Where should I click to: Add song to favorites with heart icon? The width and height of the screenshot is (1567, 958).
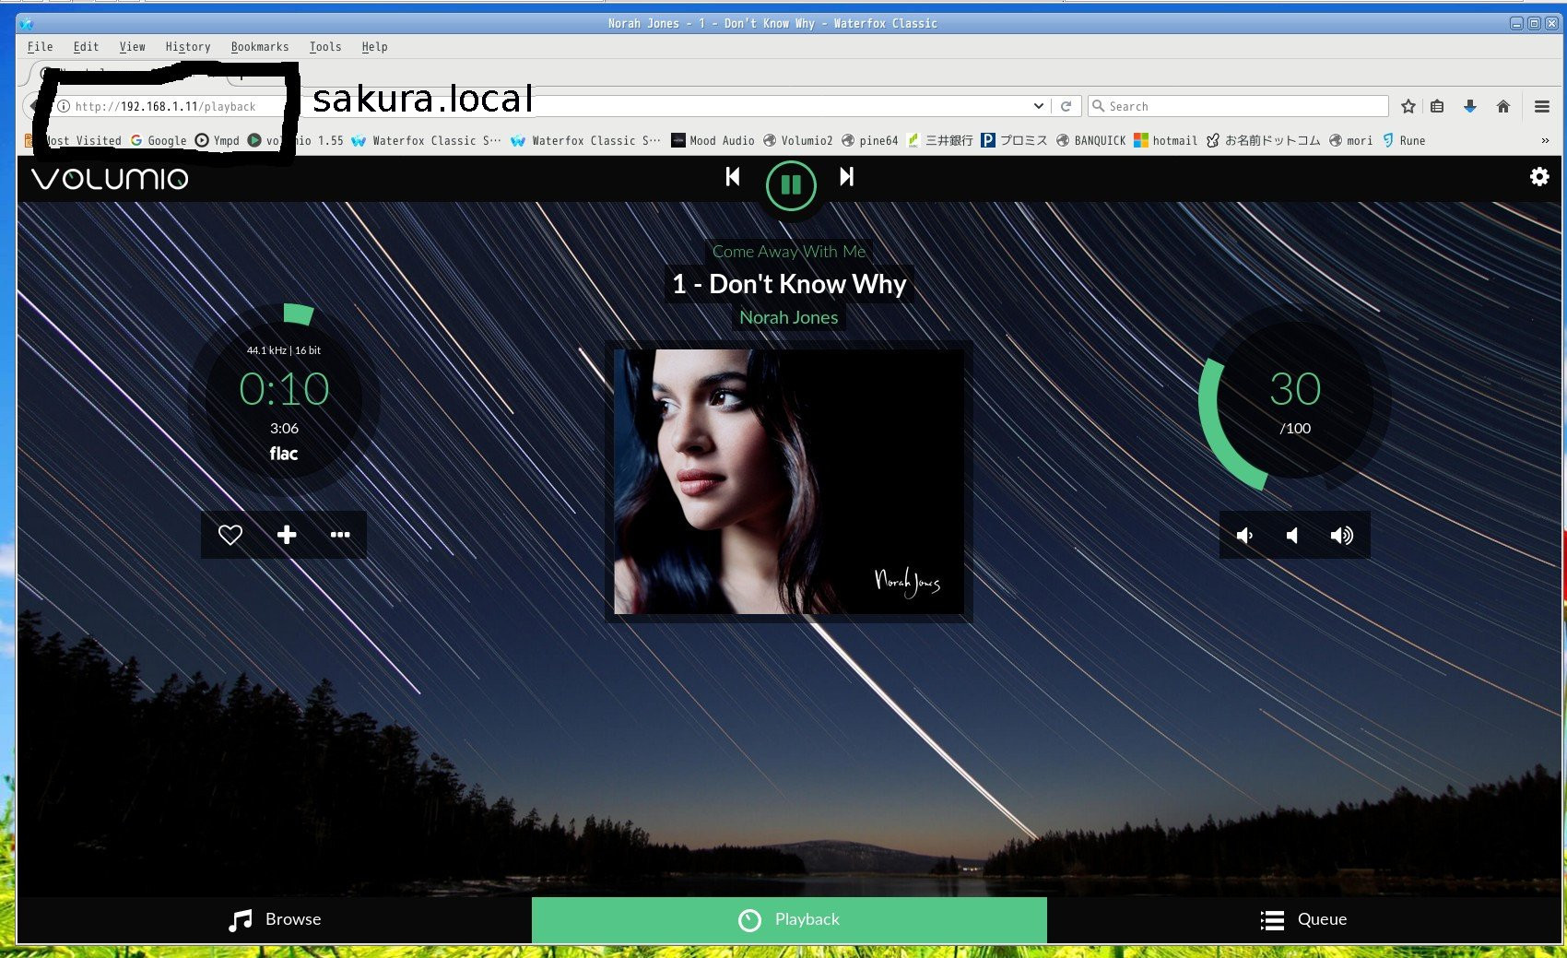[230, 535]
